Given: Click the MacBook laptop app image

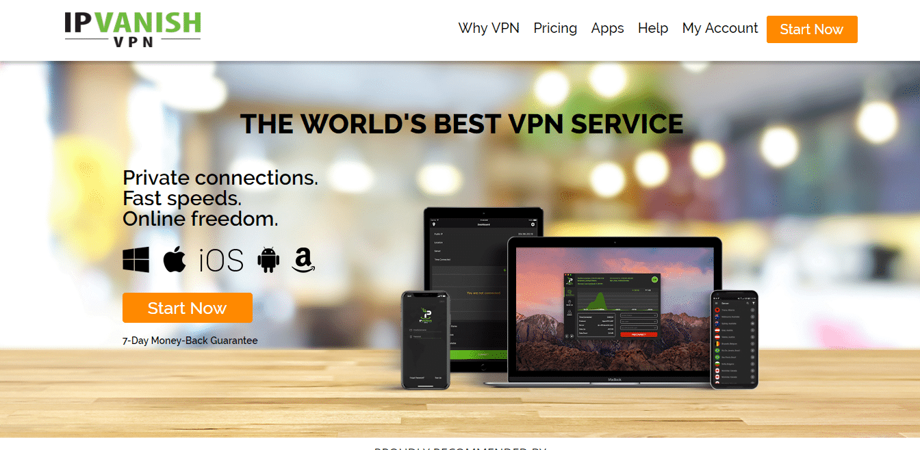Looking at the screenshot, I should click(614, 311).
